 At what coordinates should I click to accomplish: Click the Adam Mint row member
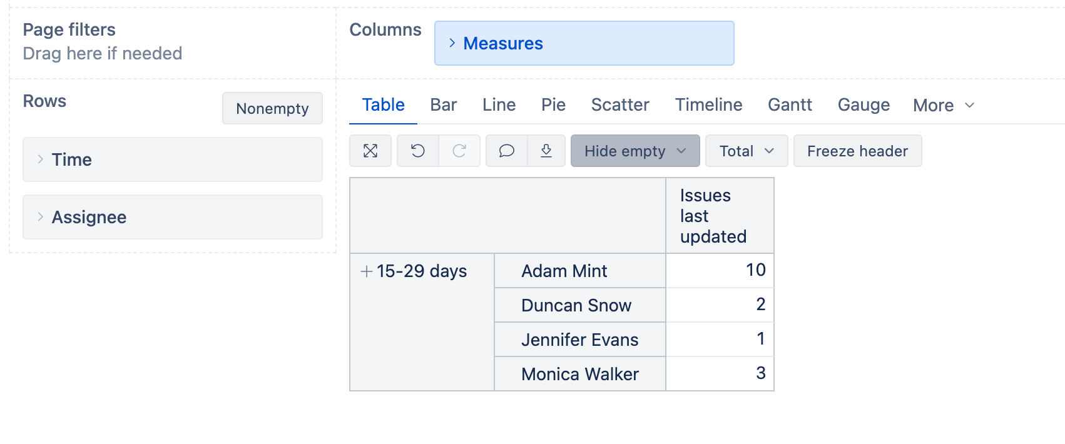pos(564,271)
